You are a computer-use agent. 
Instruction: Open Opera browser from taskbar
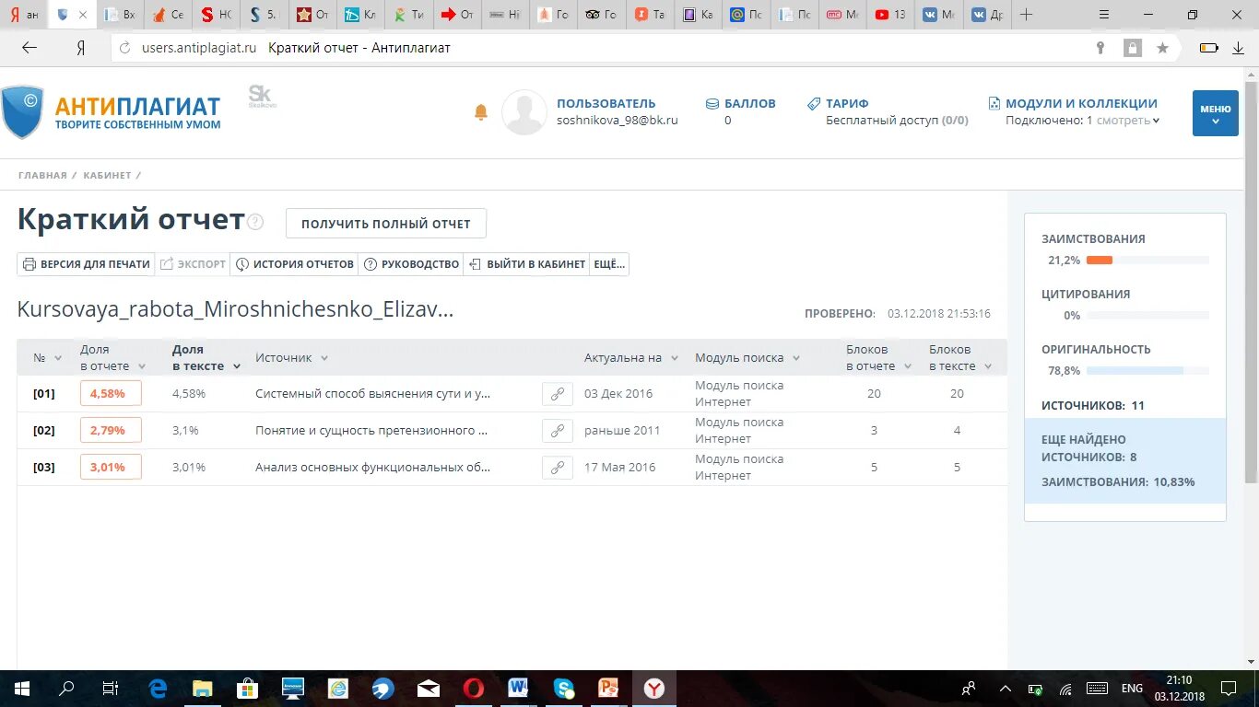click(474, 689)
